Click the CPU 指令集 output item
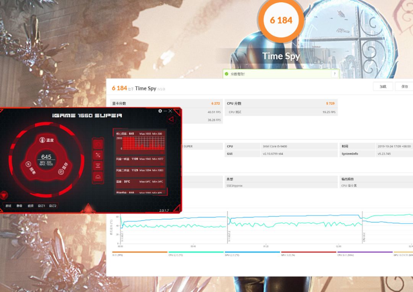The width and height of the screenshot is (413, 292). (x=349, y=186)
